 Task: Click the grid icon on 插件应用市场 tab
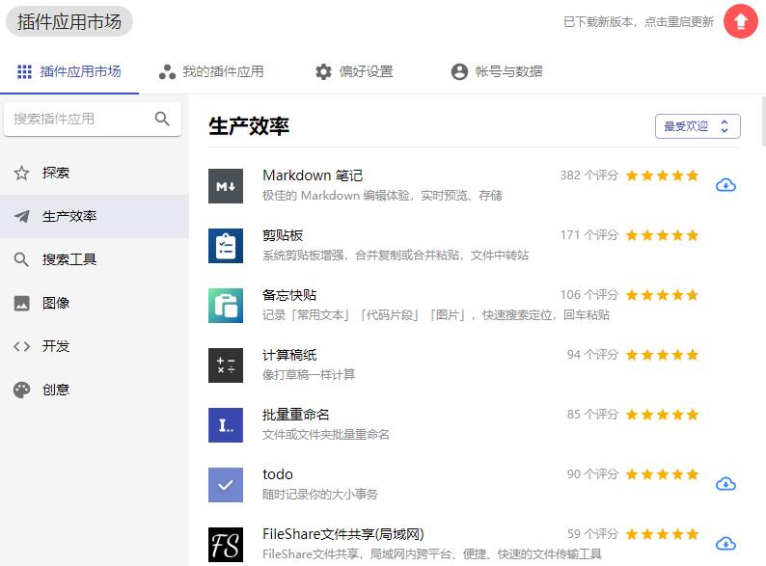click(24, 71)
